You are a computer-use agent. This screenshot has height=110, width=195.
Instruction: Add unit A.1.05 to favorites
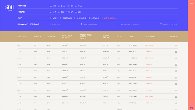[176, 71]
